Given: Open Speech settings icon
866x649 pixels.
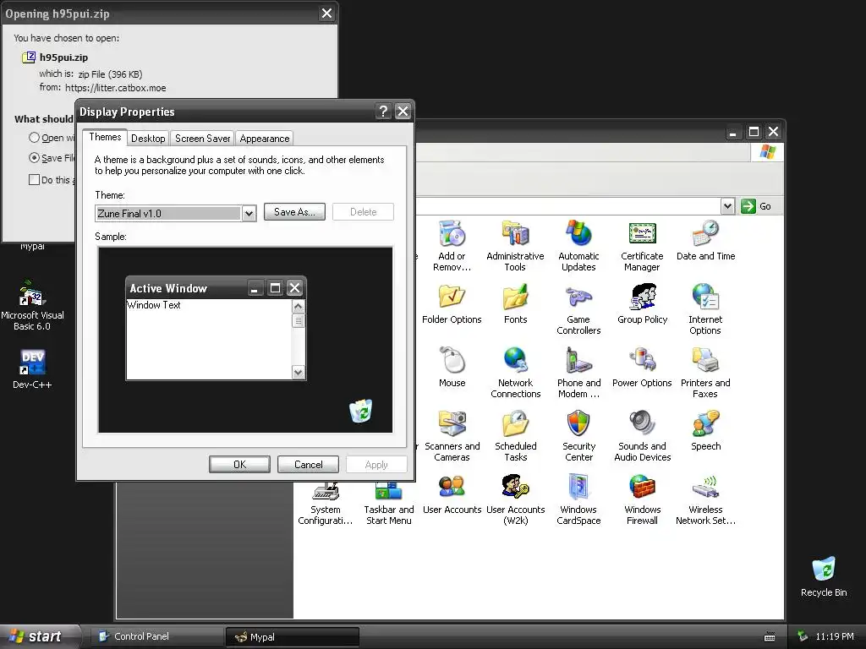Looking at the screenshot, I should 705,424.
